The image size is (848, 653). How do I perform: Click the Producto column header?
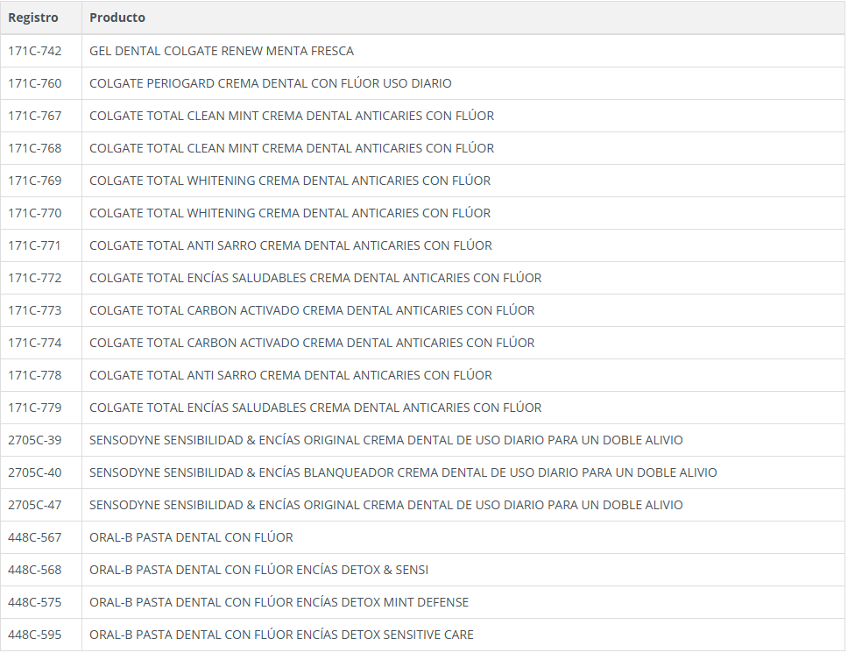117,18
